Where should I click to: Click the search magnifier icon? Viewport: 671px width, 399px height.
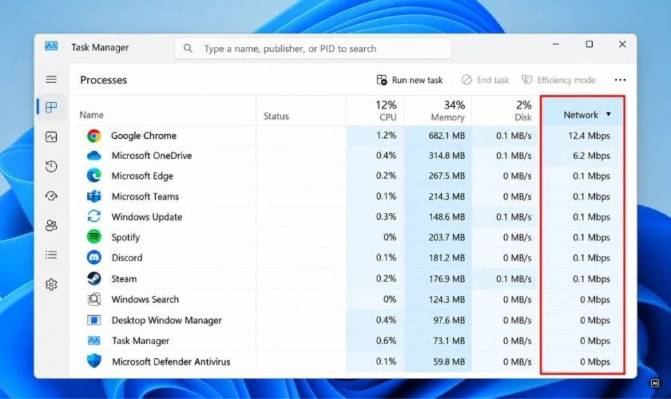click(x=188, y=49)
